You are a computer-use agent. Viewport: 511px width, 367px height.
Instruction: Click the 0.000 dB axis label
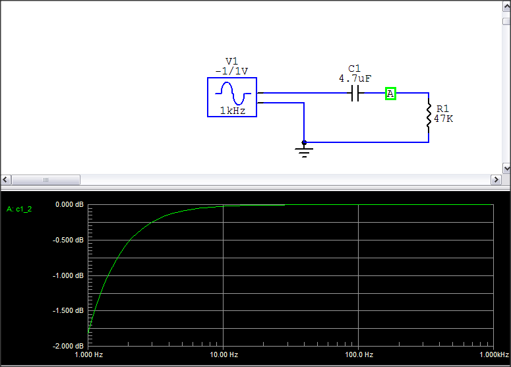click(x=69, y=204)
